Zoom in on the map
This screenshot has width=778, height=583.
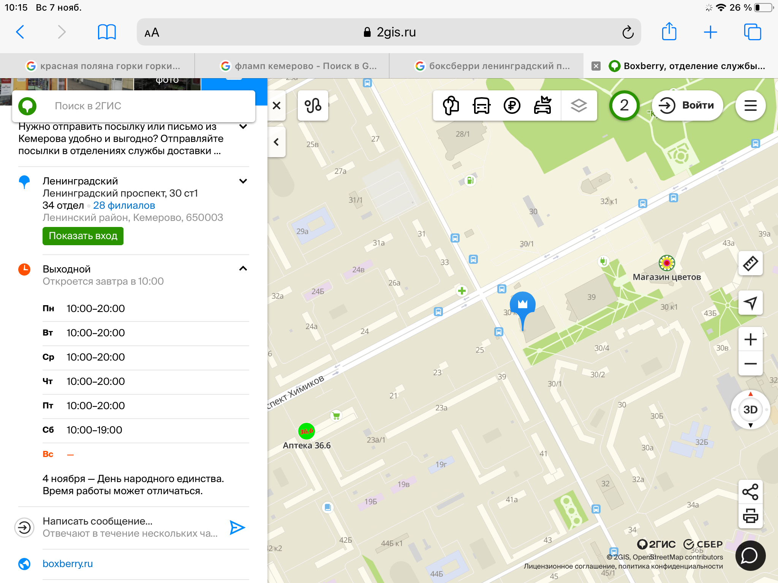[x=750, y=339]
